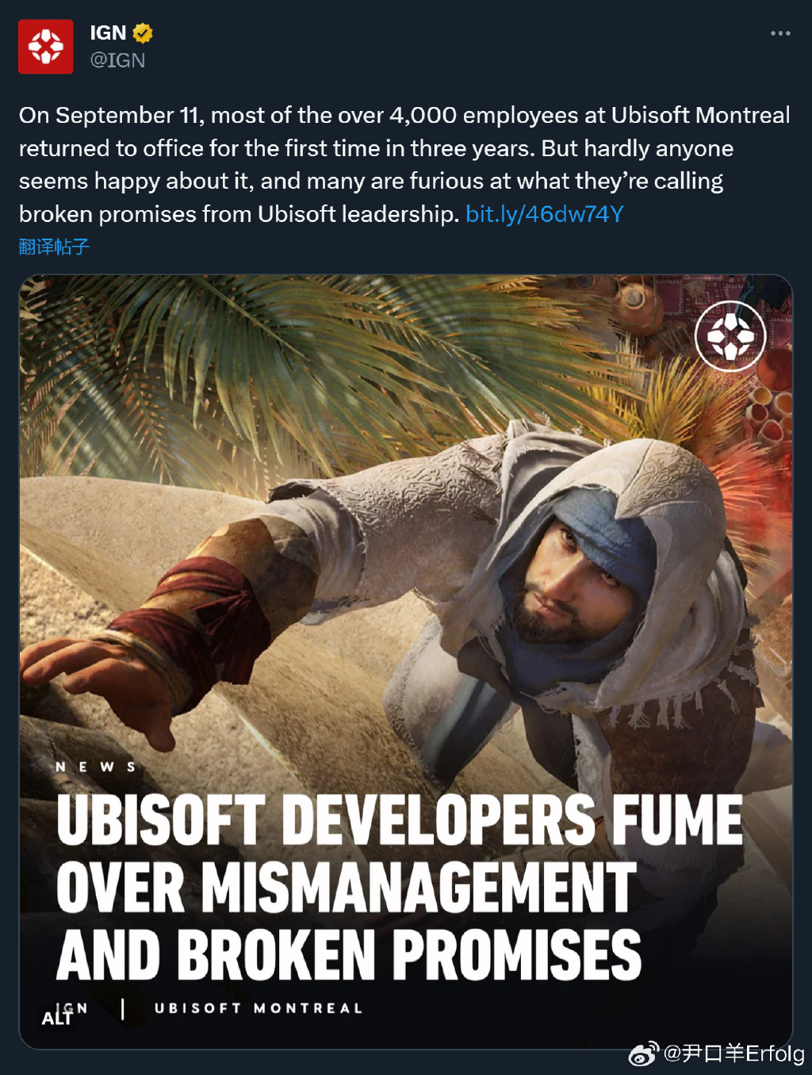Image resolution: width=812 pixels, height=1075 pixels.
Task: Open the three-dot more options menu
Action: coord(780,33)
